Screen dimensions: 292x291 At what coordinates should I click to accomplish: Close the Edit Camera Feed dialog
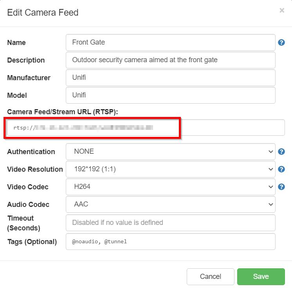click(282, 11)
